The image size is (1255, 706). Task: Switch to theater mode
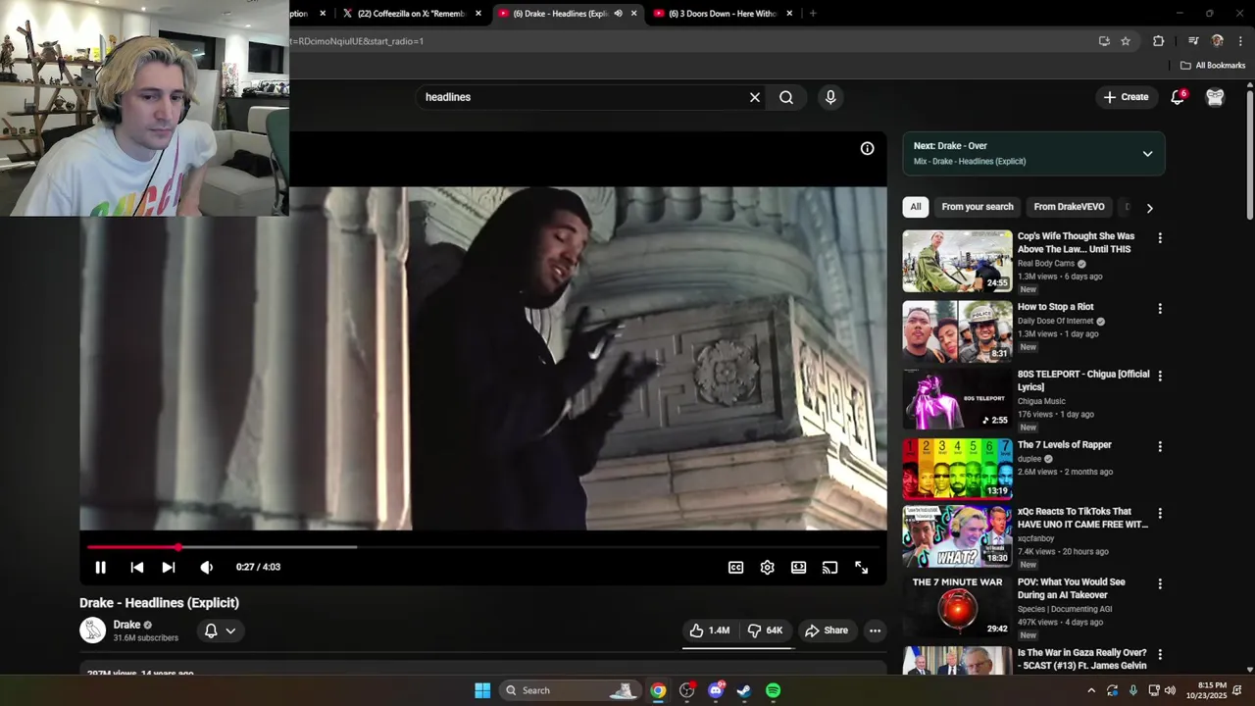[x=799, y=567]
